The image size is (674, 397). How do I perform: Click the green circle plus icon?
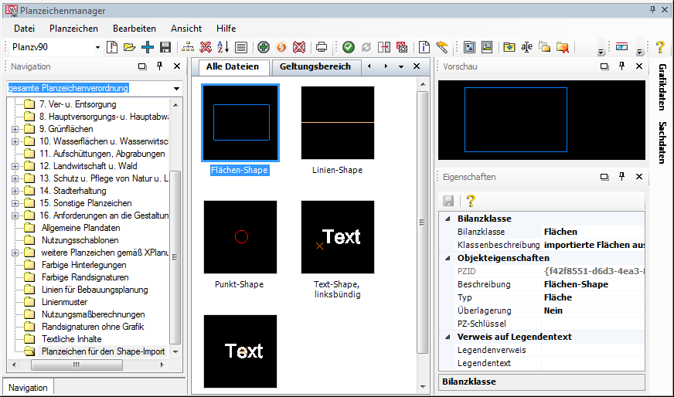click(x=264, y=47)
